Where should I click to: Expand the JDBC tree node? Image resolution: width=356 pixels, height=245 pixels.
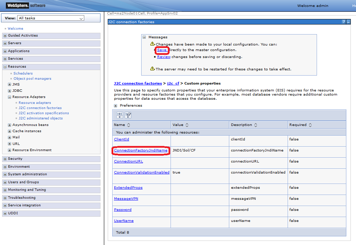click(x=9, y=91)
